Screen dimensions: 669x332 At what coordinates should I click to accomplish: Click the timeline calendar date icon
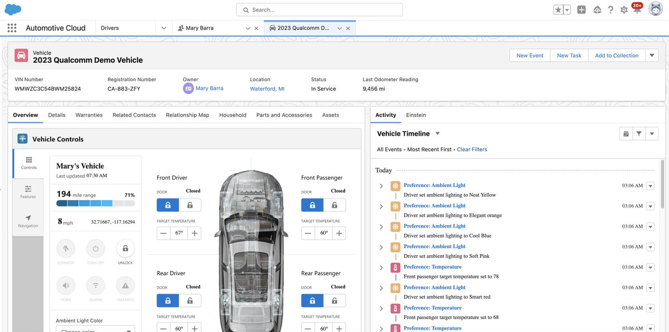(626, 133)
